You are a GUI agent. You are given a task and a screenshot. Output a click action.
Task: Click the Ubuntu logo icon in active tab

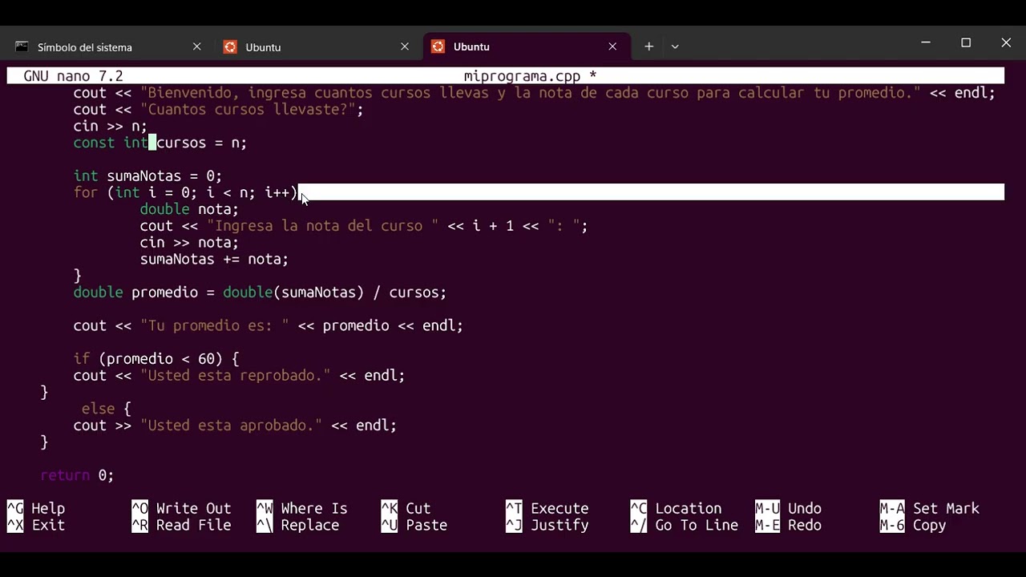pos(438,46)
